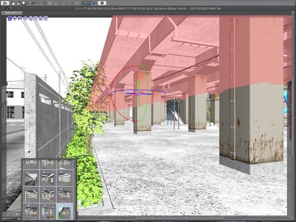
Task: Choose camera preset thumbnail 5
Action: pos(48,178)
